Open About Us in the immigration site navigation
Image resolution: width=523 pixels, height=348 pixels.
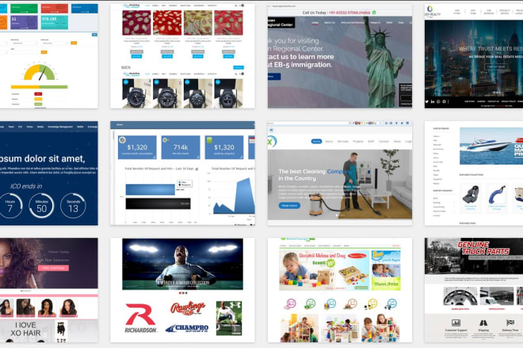coord(330,23)
